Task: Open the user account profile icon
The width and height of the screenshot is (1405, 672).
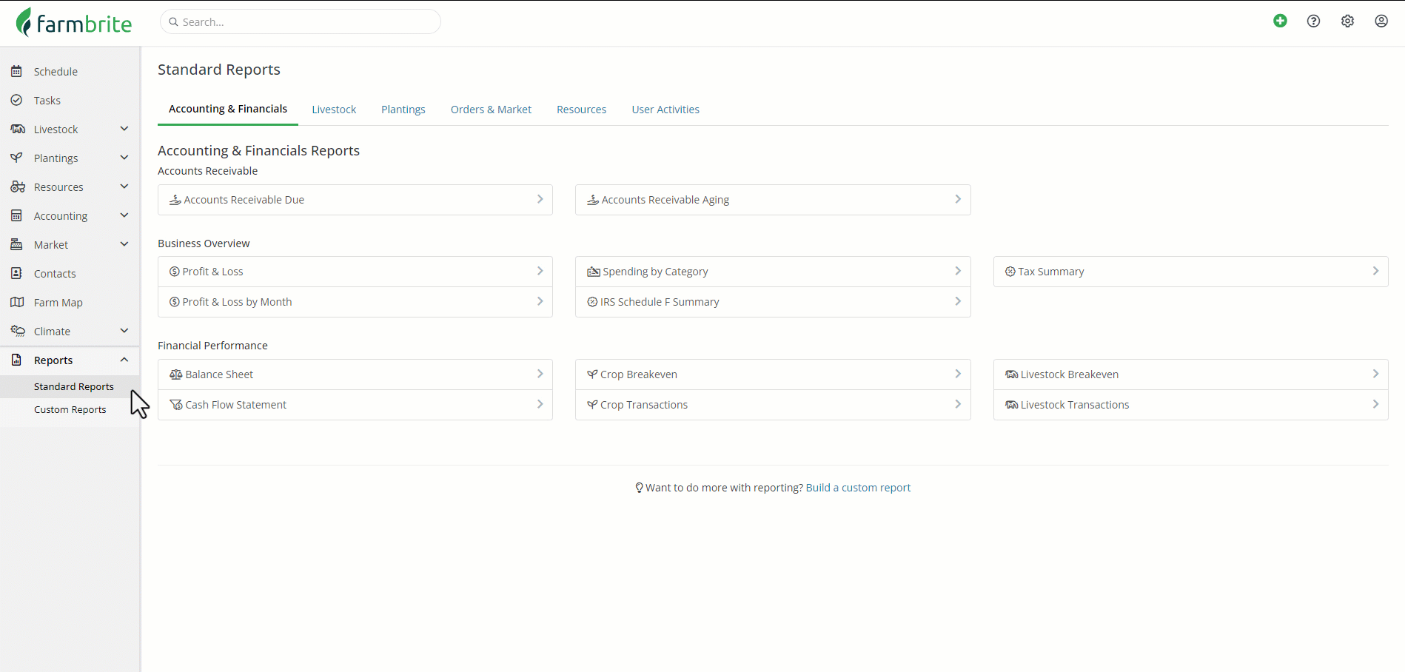Action: point(1381,21)
